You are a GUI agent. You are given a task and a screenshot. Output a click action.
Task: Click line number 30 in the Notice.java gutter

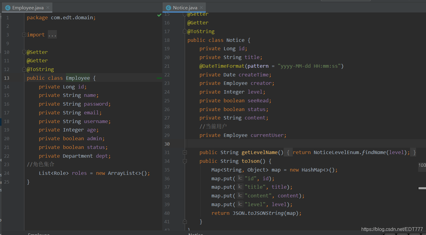pyautogui.click(x=167, y=144)
